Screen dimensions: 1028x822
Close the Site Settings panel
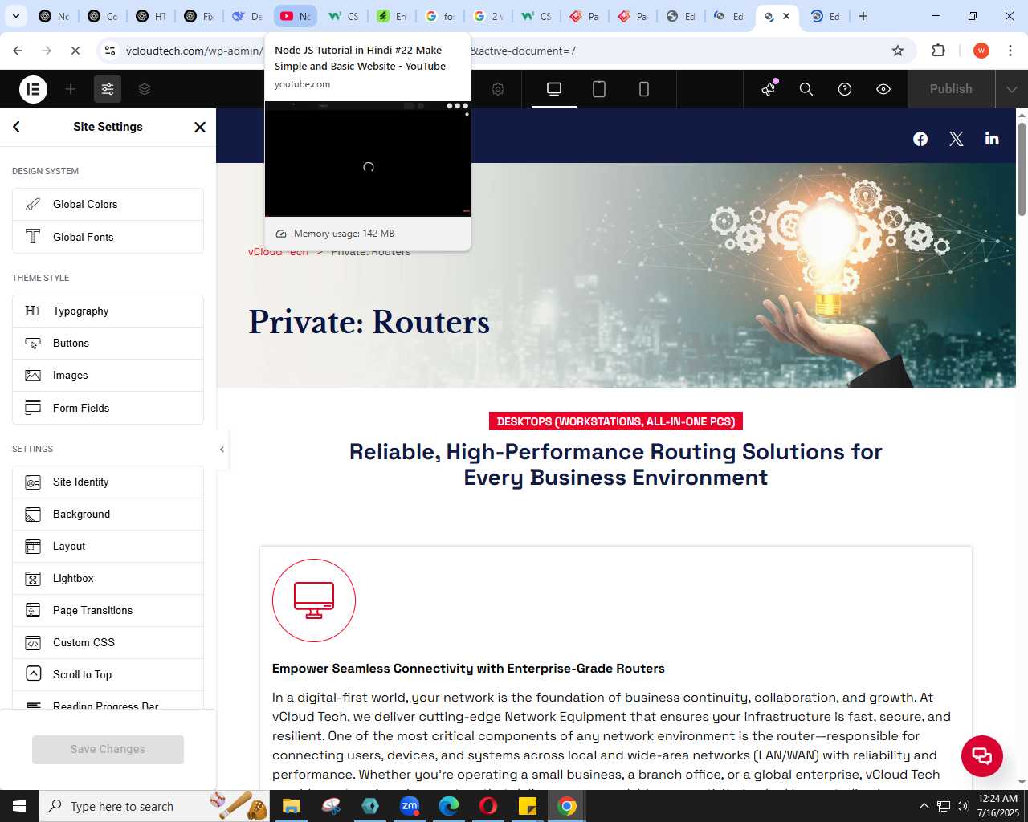point(200,127)
